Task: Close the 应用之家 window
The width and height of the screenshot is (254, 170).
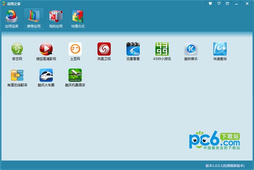Action: point(247,3)
